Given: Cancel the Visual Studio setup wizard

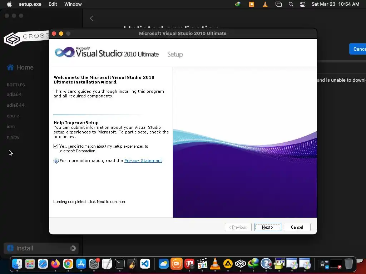Looking at the screenshot, I should (297, 227).
